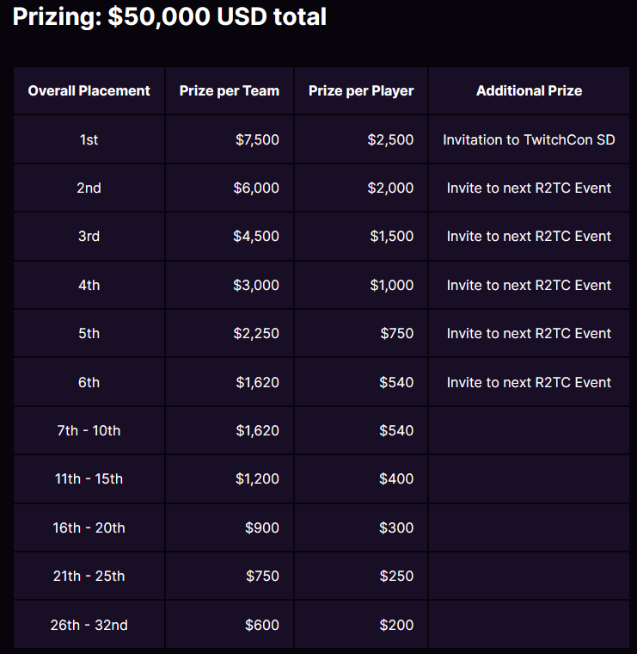
Task: Select the 4th placement row label
Action: [x=89, y=285]
